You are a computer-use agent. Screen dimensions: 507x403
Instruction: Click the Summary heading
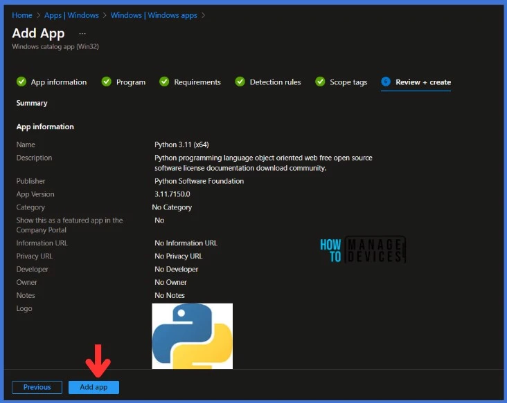coord(32,103)
